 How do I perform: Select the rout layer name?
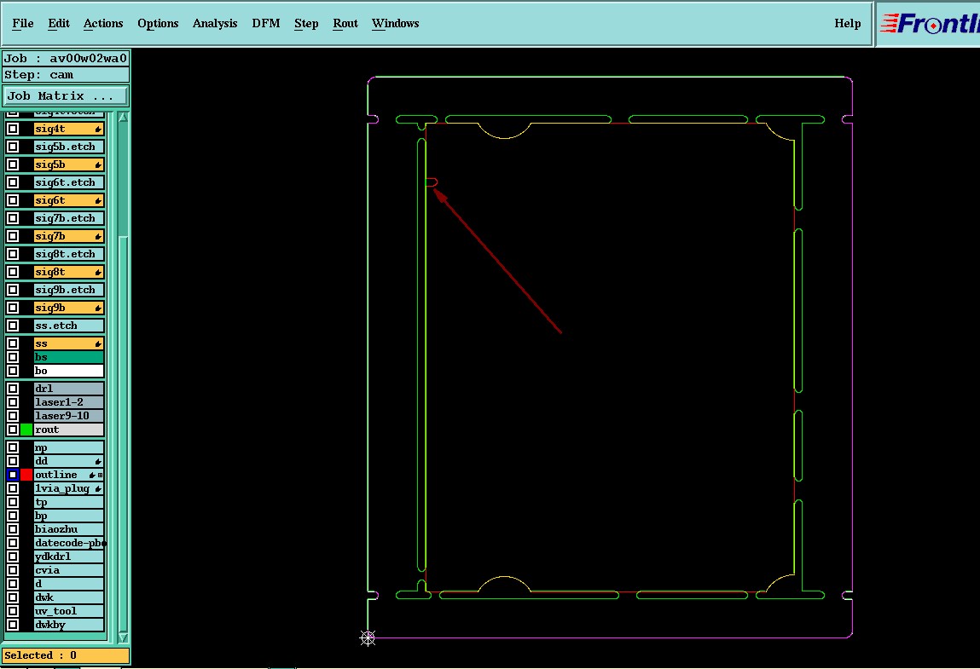69,430
